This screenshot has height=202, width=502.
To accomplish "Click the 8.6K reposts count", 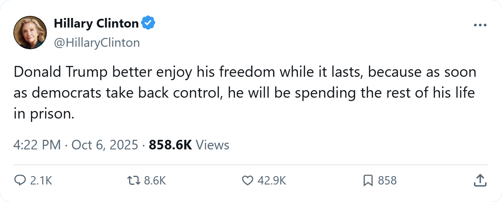I will 155,181.
